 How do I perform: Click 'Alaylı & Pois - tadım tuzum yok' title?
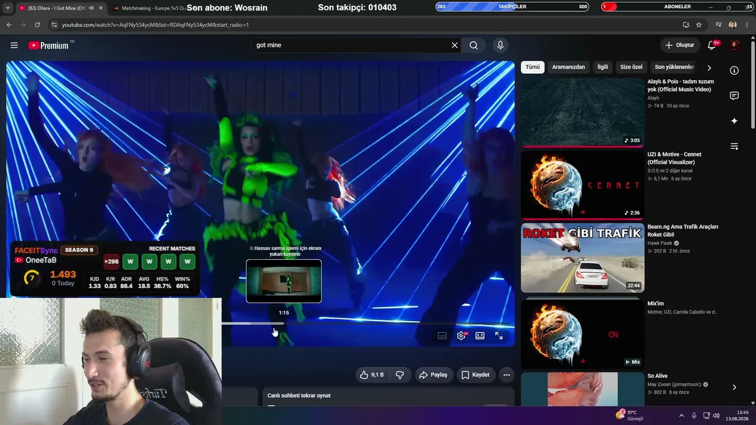[680, 86]
